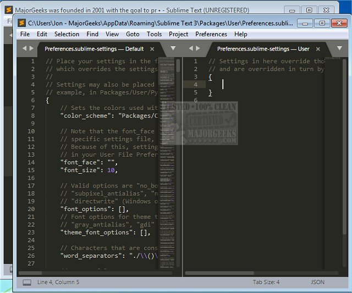Open the Project menu

click(x=178, y=34)
